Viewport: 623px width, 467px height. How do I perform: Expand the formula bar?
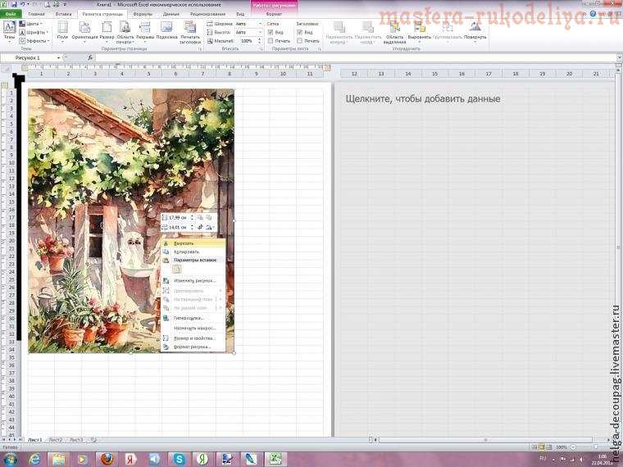(619, 58)
